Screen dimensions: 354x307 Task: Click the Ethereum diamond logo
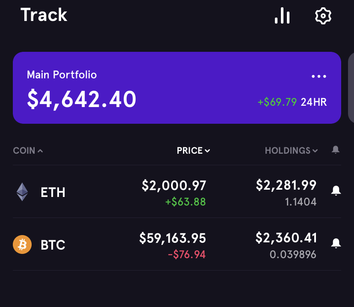[x=22, y=192]
